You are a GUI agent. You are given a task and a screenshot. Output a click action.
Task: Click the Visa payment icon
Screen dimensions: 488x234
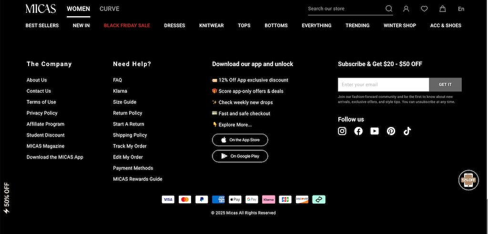(x=168, y=199)
